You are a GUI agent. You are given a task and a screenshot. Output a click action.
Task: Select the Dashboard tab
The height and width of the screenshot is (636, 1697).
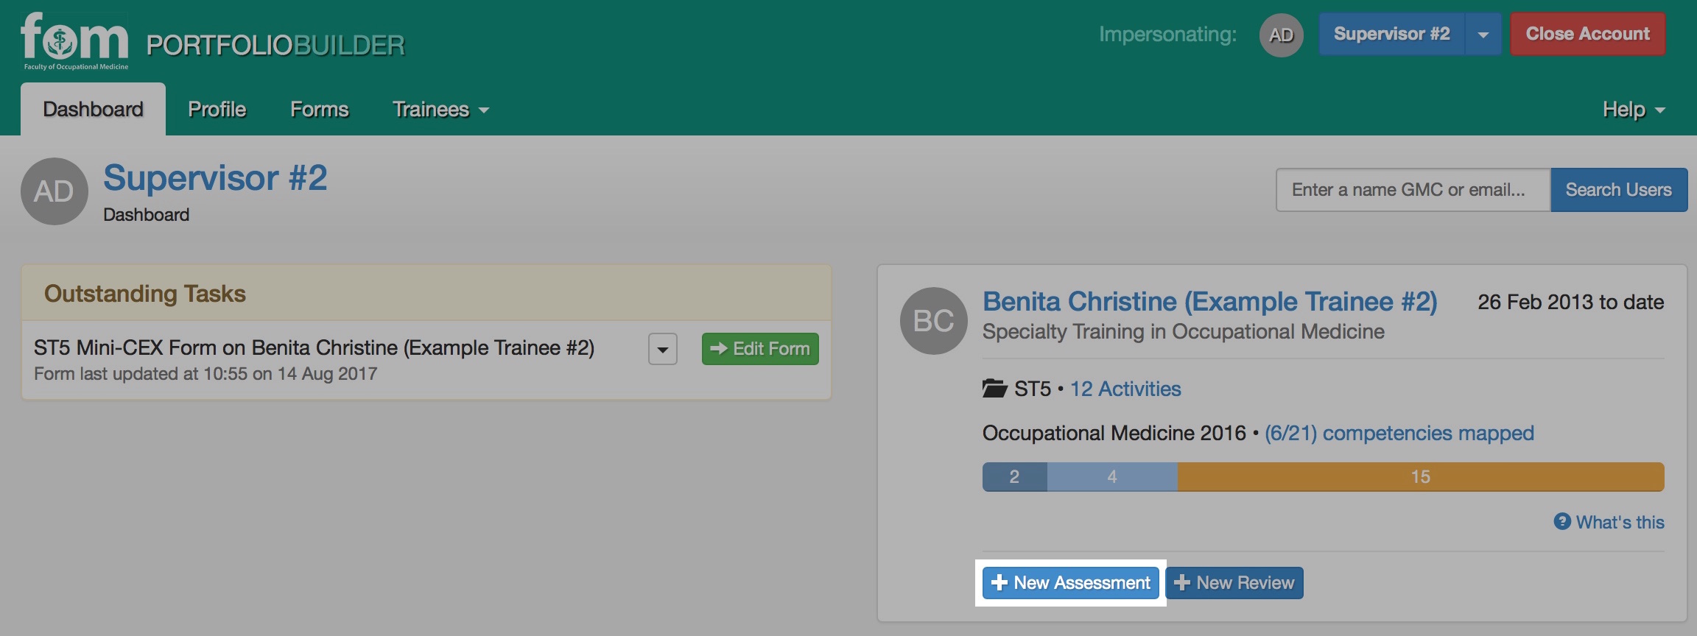click(93, 110)
